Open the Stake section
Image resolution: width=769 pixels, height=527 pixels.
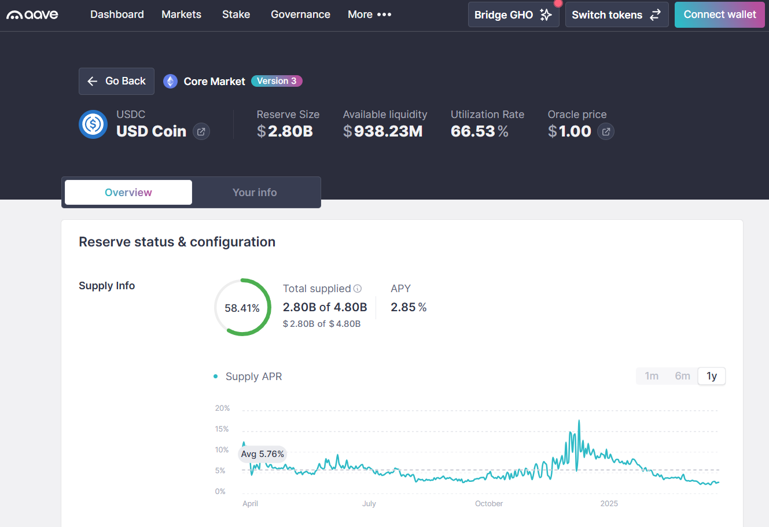coord(236,14)
